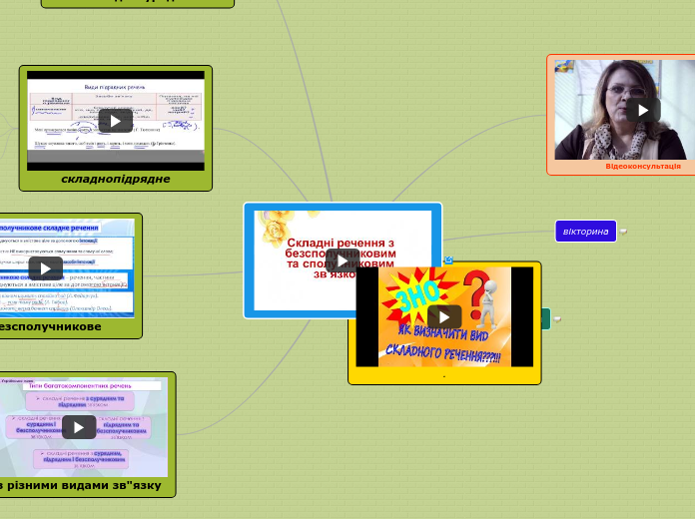Open the note icon beside the green node
695x519 pixels.
click(x=557, y=319)
